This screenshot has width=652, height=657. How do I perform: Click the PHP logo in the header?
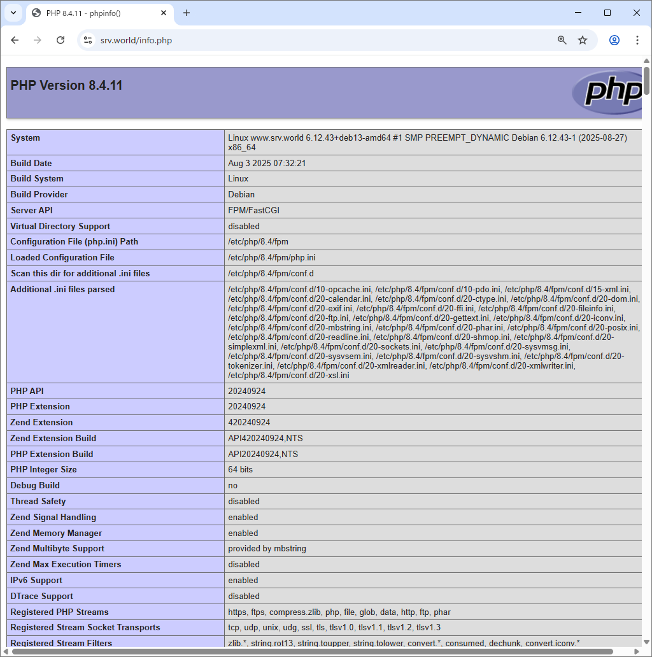point(607,92)
